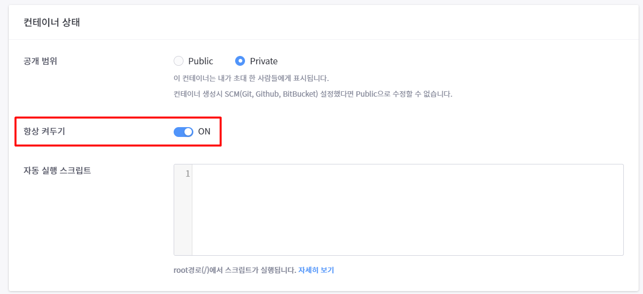Click the '이 컨테이너는 내가 초대 한' description
Screen dimensions: 643x294
(x=251, y=78)
